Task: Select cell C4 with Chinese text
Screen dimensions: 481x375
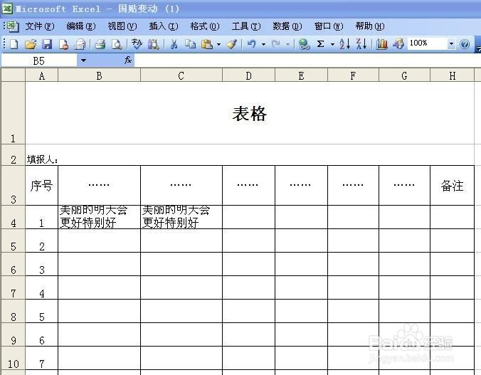Action: (x=181, y=217)
